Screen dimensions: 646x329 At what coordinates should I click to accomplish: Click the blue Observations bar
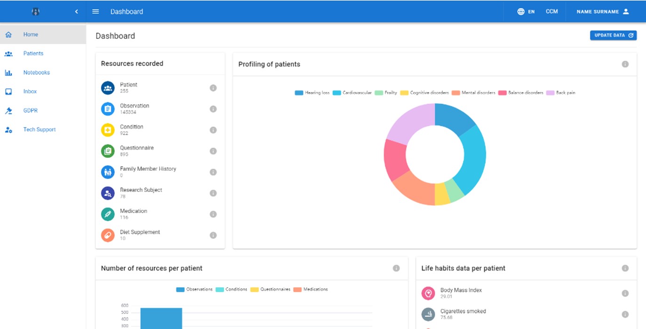[x=161, y=318]
